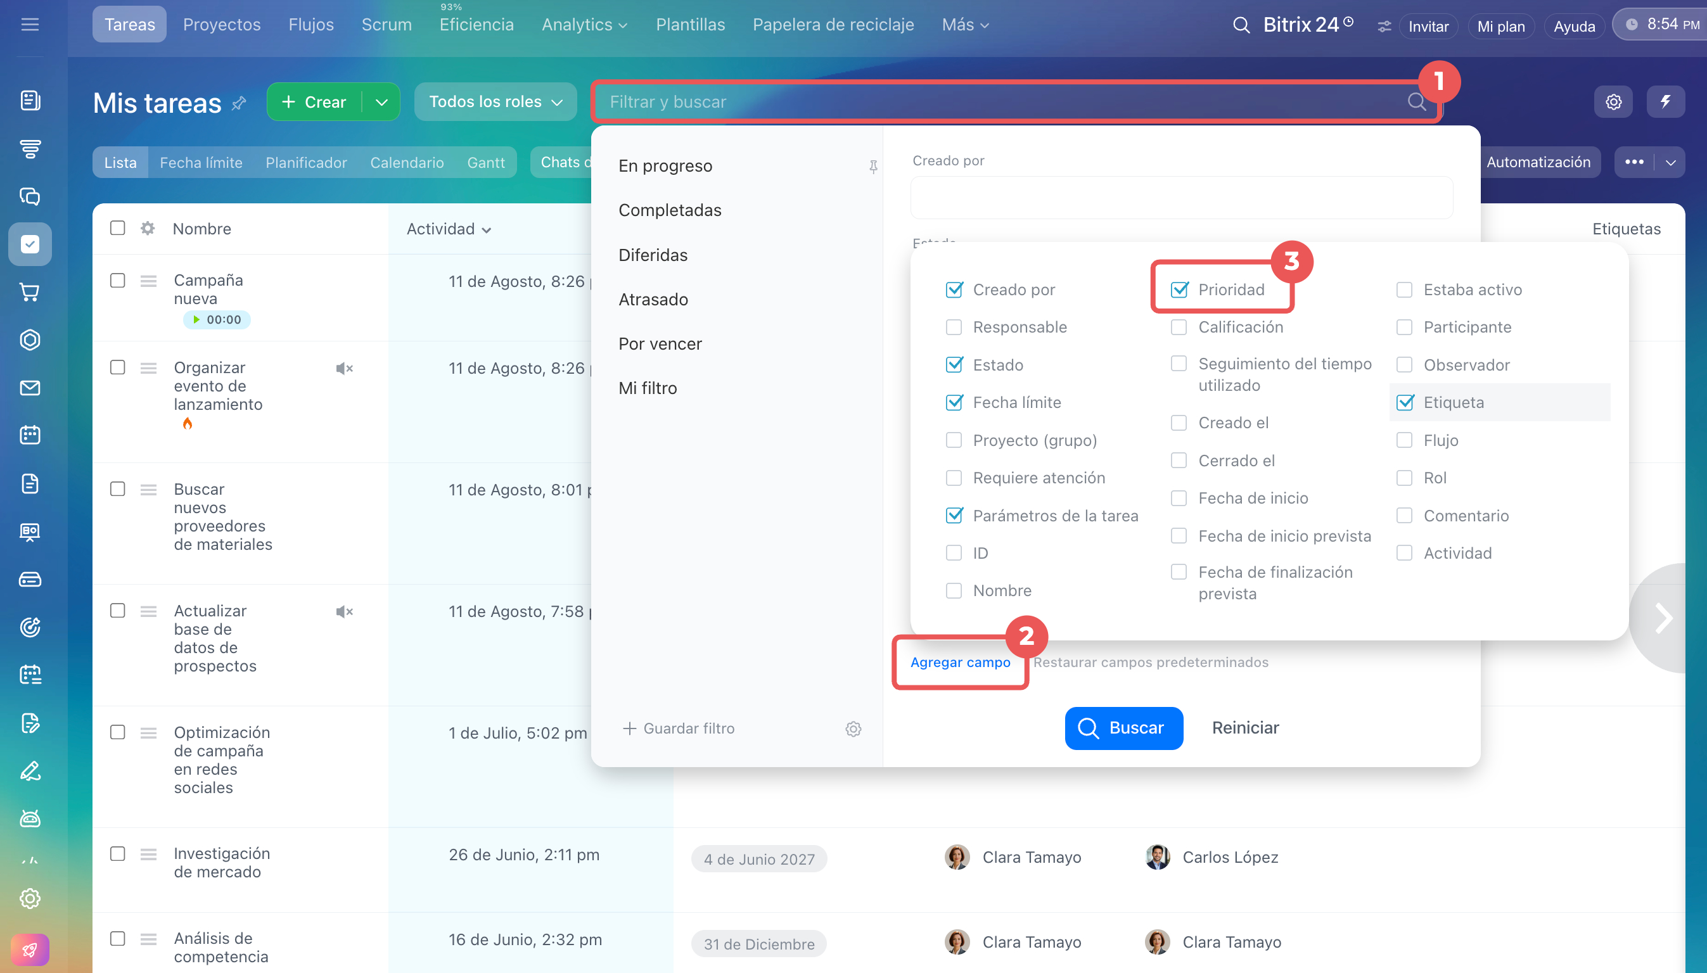Uncheck the Estado field checkbox
The width and height of the screenshot is (1707, 973).
tap(954, 365)
